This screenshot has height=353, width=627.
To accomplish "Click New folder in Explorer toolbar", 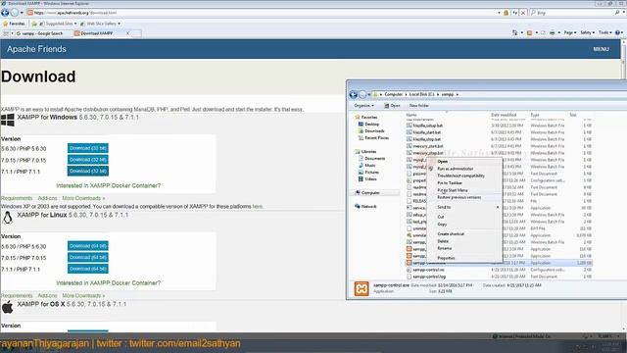I will pyautogui.click(x=419, y=106).
